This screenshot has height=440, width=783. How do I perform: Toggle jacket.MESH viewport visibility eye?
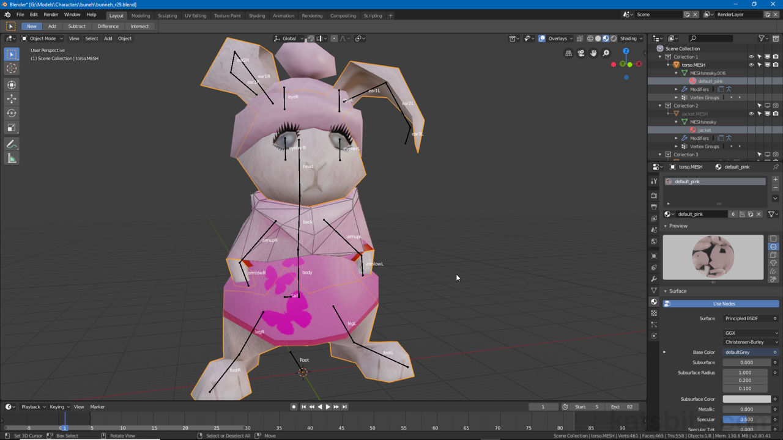point(751,114)
